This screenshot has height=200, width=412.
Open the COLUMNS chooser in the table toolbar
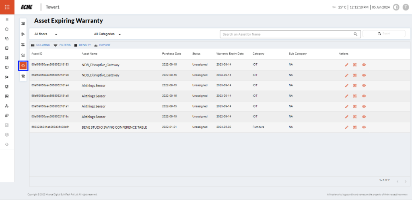41,45
